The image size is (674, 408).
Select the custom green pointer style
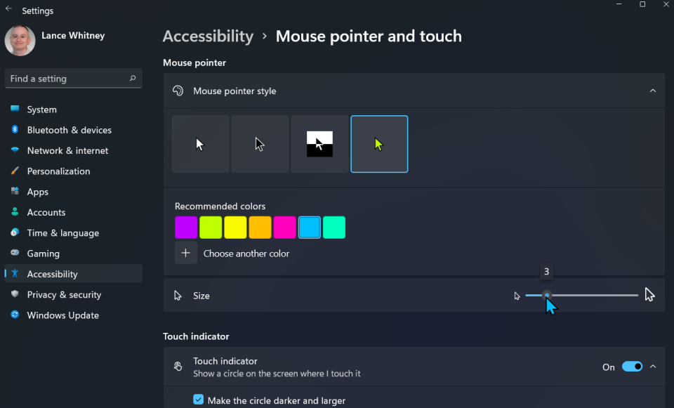[379, 144]
